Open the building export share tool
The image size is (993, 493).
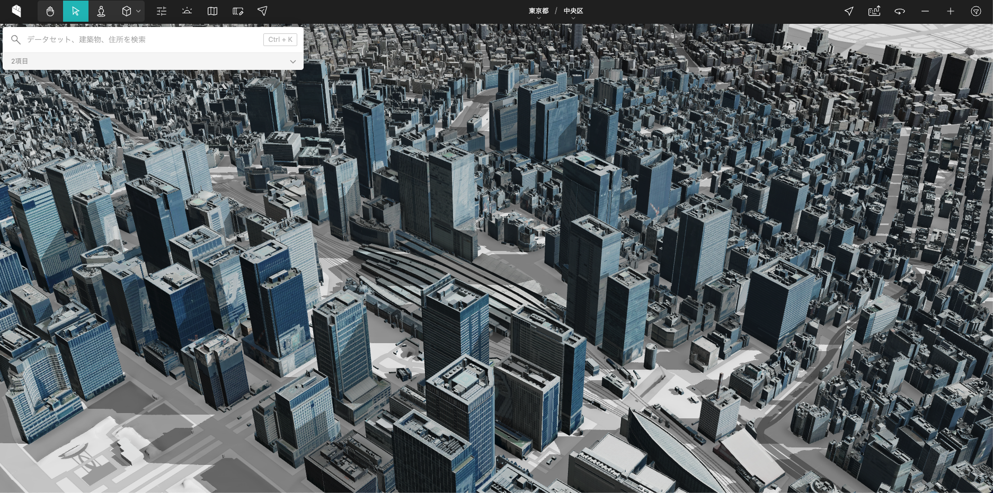(x=874, y=11)
